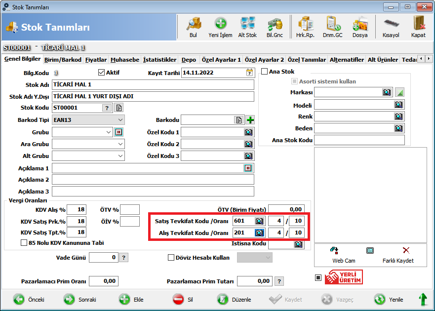
Task: Enable the Ana Stok checkbox
Action: coord(264,72)
